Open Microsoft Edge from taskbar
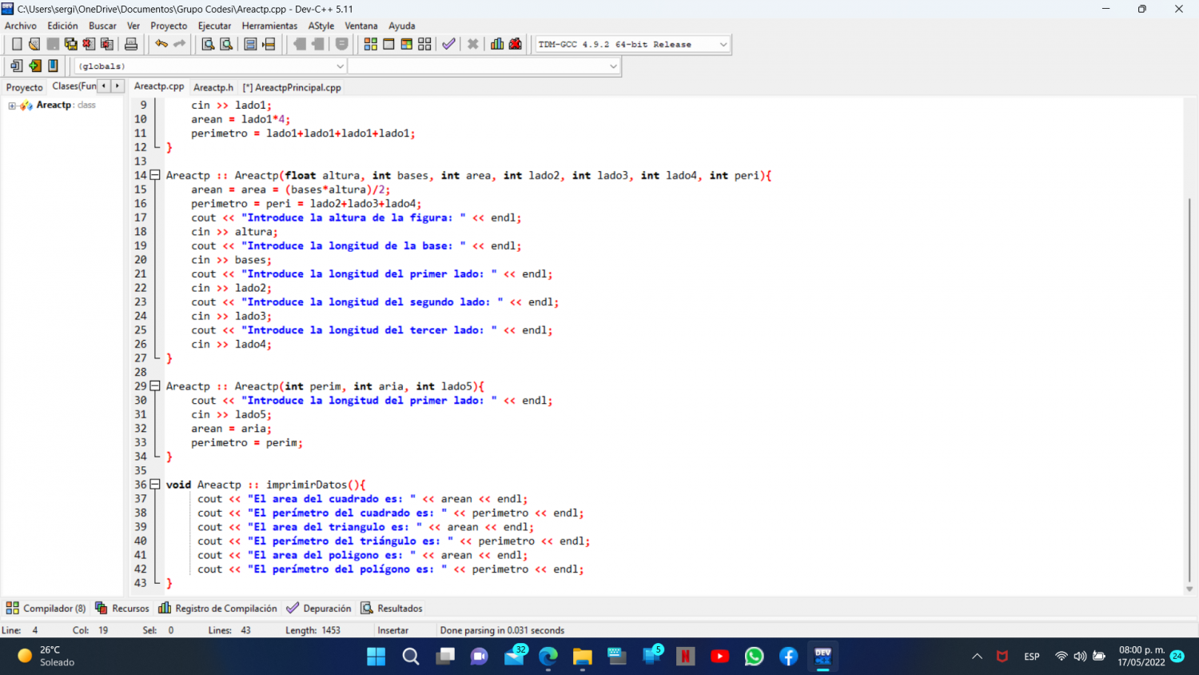Viewport: 1199px width, 675px height. point(548,657)
